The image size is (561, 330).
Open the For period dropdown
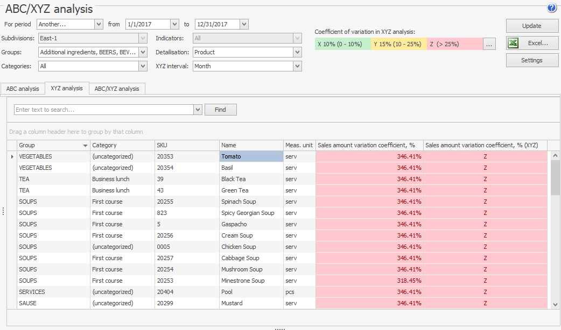click(99, 24)
